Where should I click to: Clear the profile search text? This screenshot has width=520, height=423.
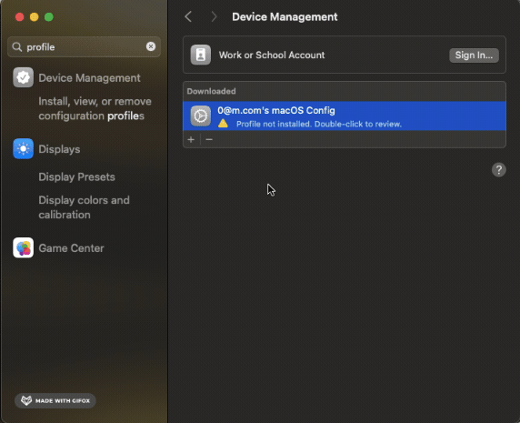pos(151,46)
